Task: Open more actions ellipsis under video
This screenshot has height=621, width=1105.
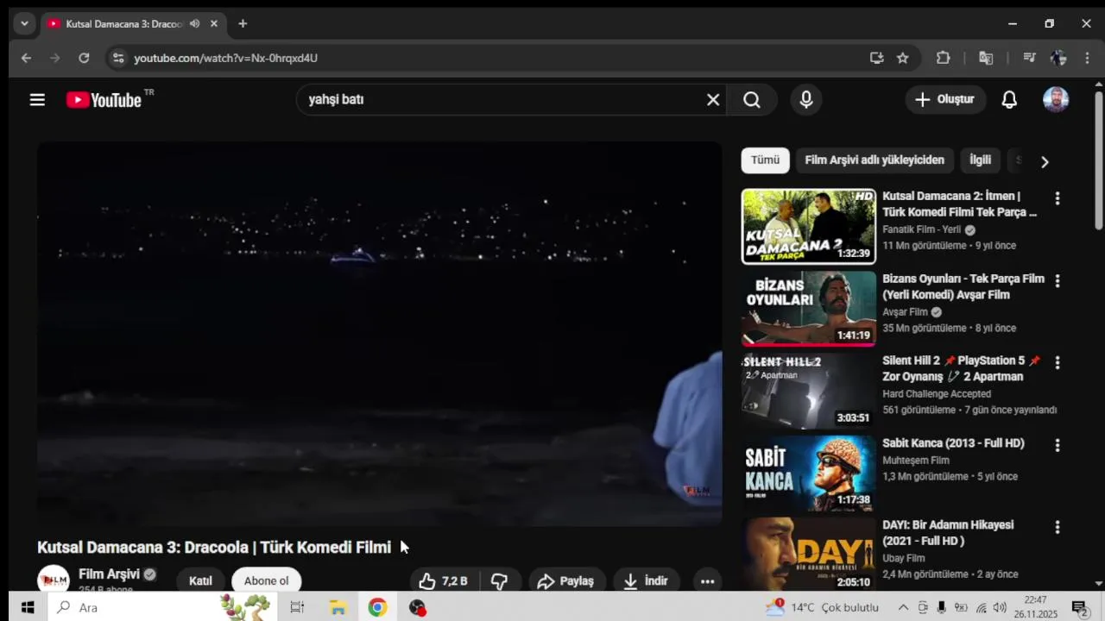Action: [707, 581]
